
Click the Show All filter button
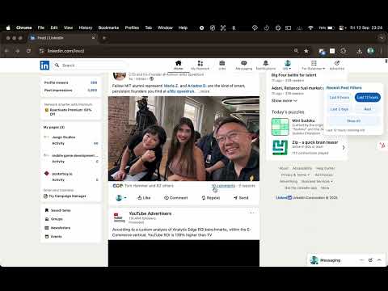point(353,121)
